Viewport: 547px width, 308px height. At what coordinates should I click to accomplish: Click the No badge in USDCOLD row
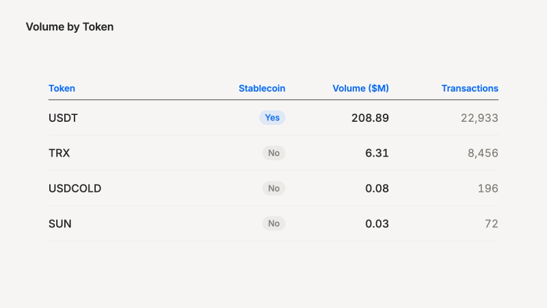tap(274, 188)
